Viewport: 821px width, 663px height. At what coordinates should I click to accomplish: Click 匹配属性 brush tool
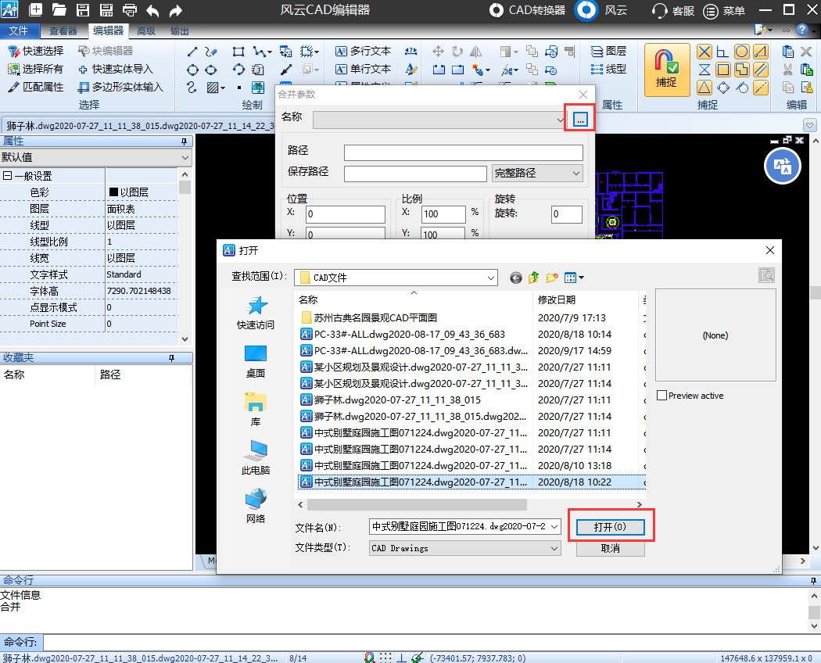pyautogui.click(x=36, y=87)
